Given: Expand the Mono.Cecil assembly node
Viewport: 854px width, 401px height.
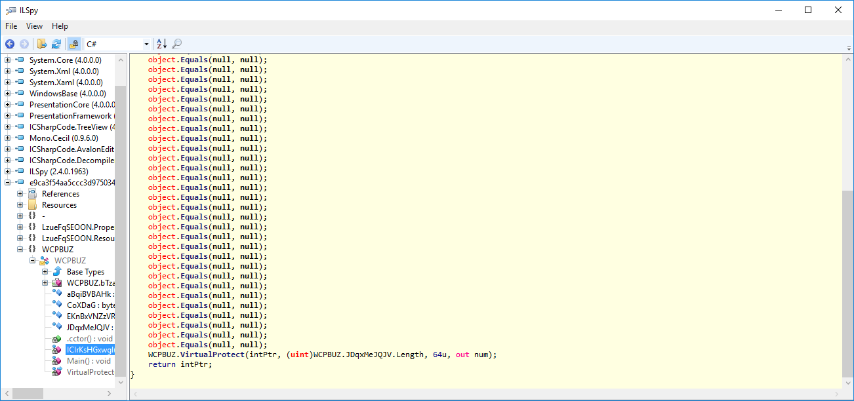Looking at the screenshot, I should point(8,138).
